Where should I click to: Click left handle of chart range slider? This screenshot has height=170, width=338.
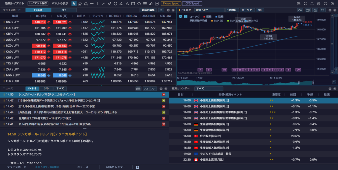tap(299, 82)
